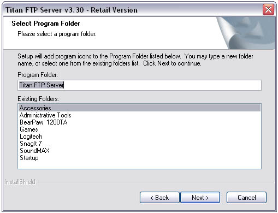Click the Program Folder text field
The width and height of the screenshot is (278, 213).
point(139,85)
